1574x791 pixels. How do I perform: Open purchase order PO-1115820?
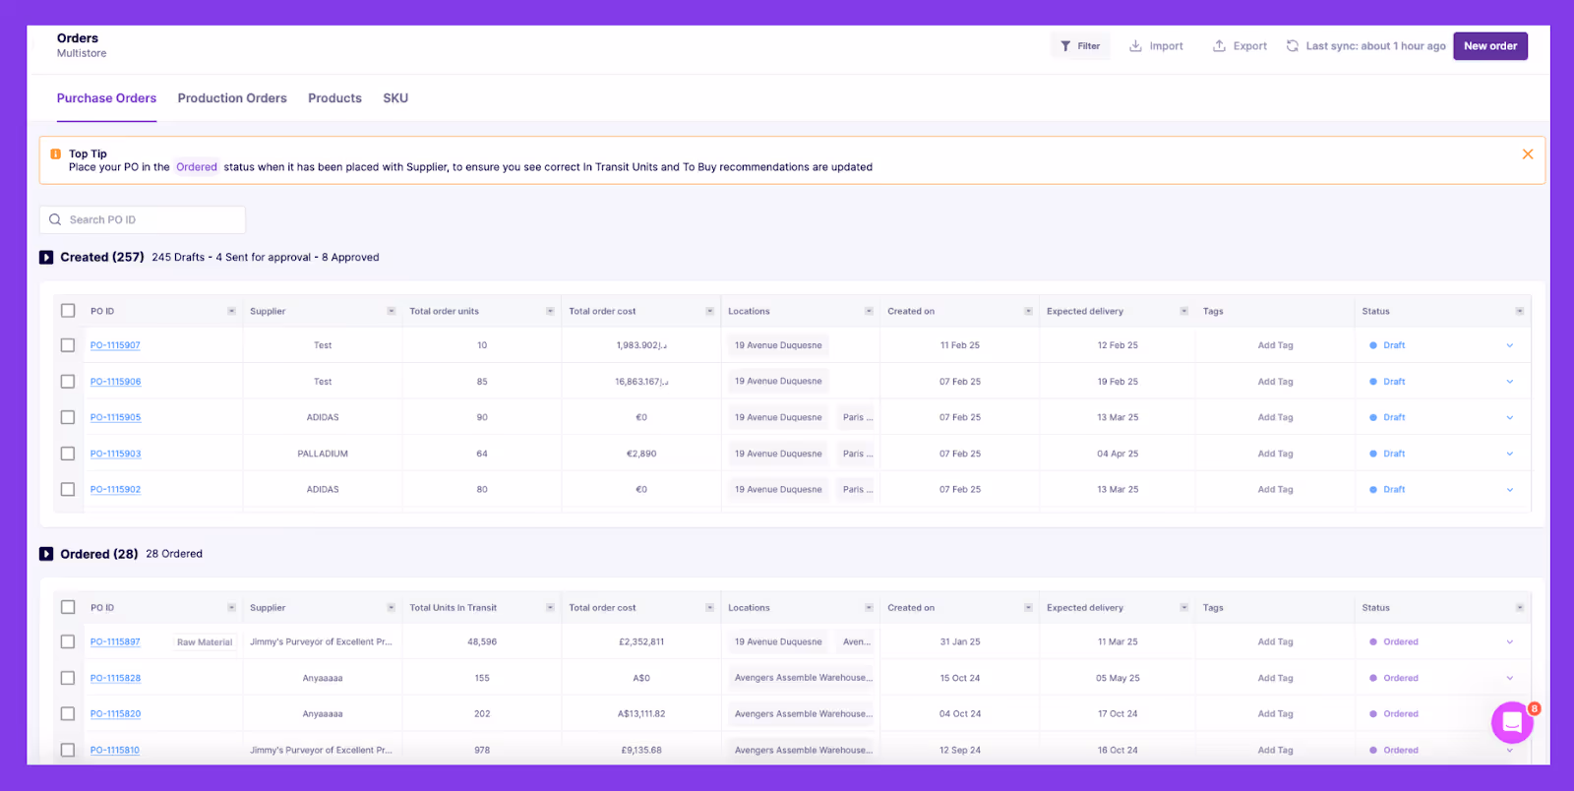pos(115,714)
